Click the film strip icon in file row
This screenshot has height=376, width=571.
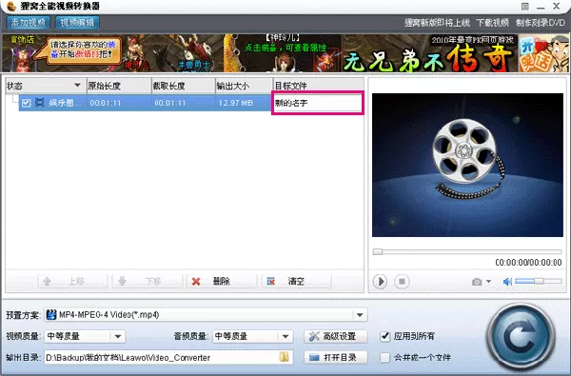39,103
